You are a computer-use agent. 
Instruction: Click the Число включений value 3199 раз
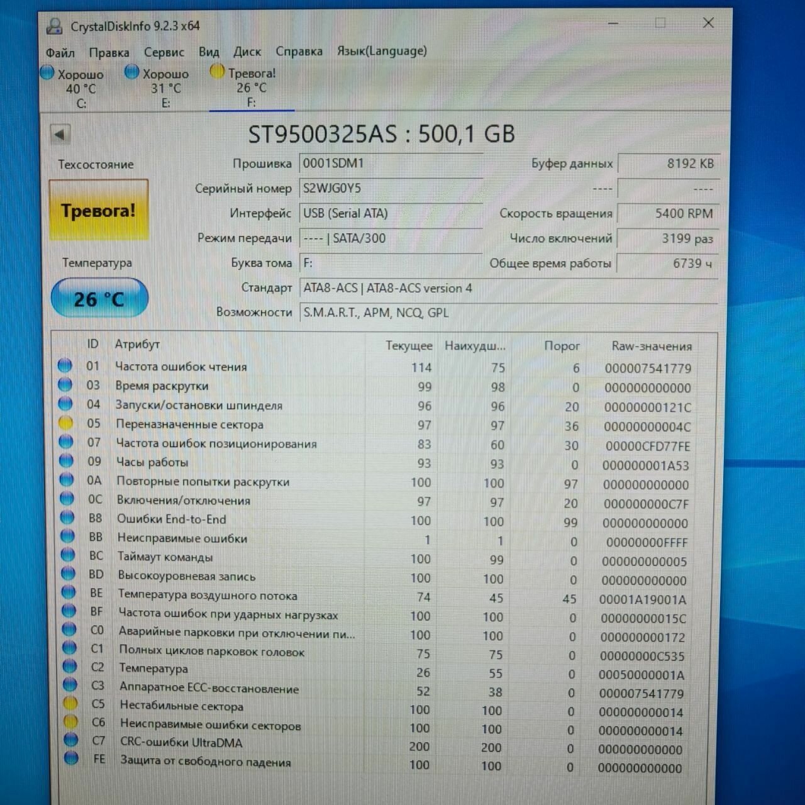click(x=669, y=238)
